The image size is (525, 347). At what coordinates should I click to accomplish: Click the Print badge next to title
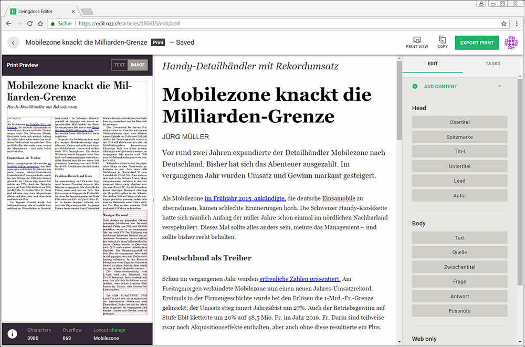click(x=158, y=43)
